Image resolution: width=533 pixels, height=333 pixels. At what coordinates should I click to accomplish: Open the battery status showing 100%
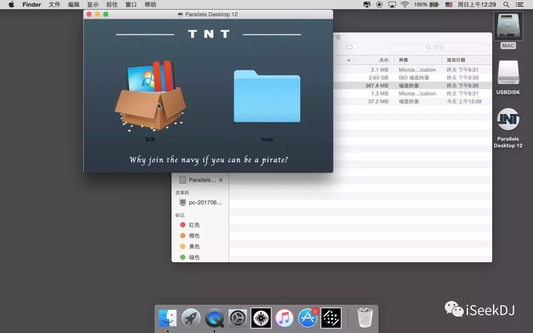[x=426, y=5]
